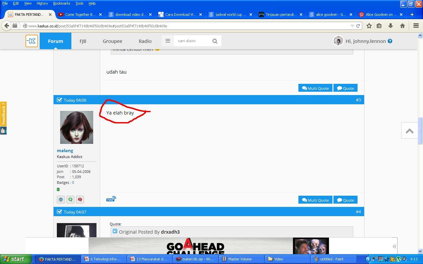
Task: Give maleng negative reputation red icon
Action: click(80, 200)
